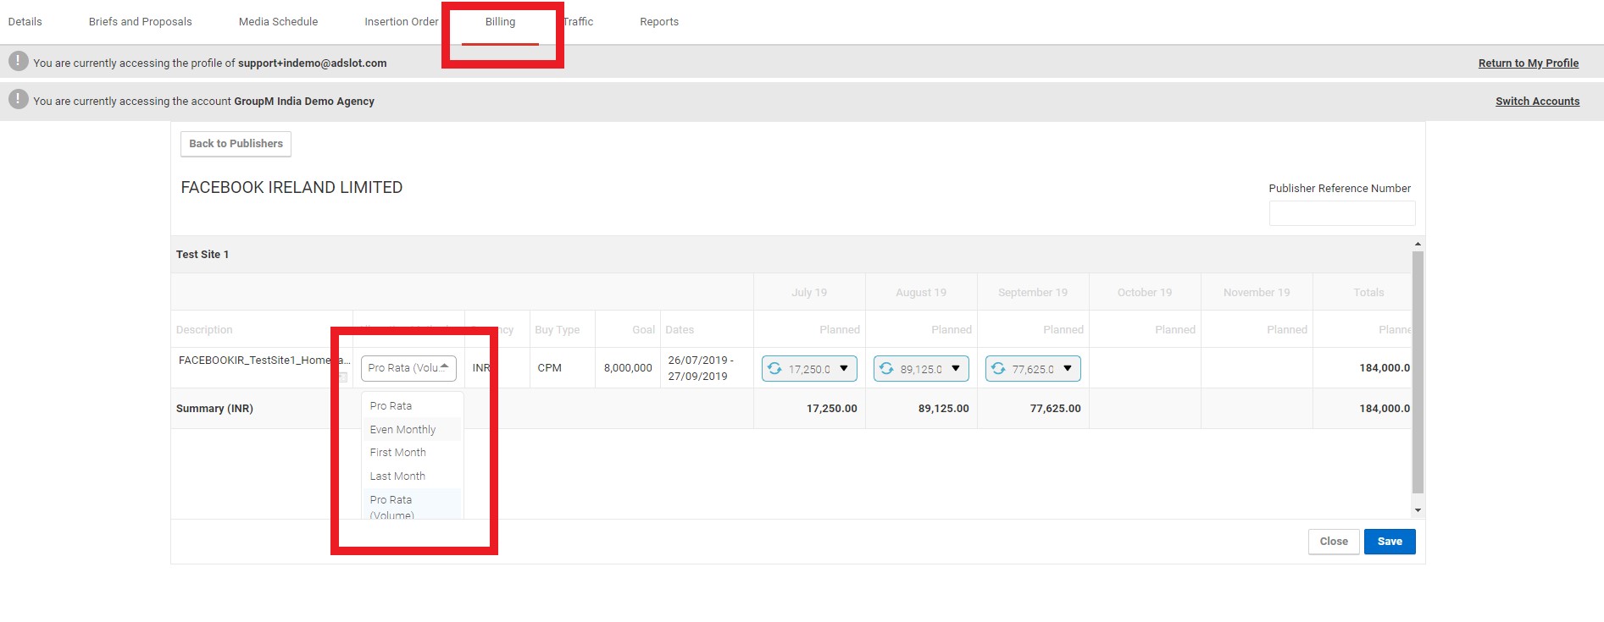Click the Publisher Reference Number input field

point(1342,213)
